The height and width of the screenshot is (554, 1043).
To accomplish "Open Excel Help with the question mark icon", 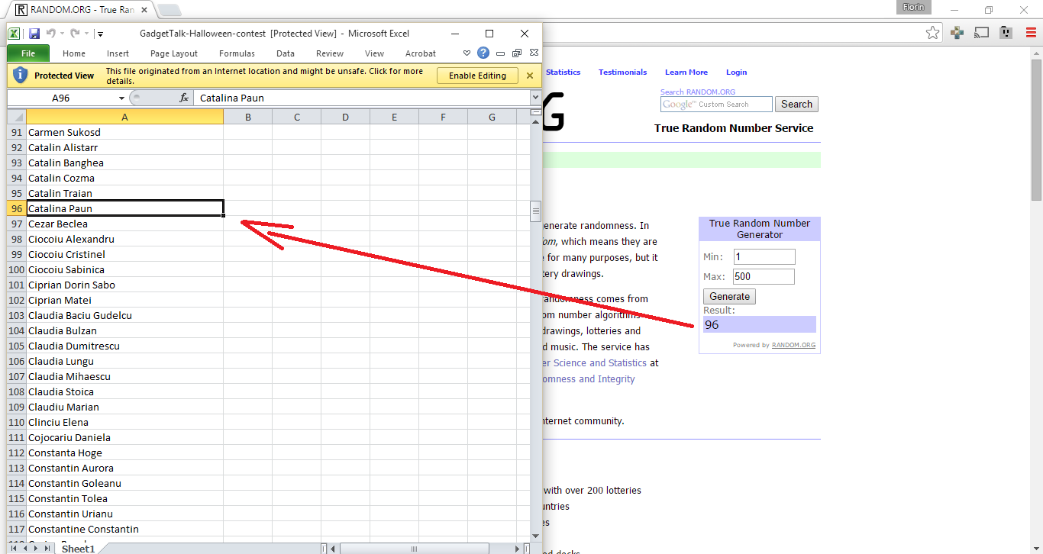I will coord(483,53).
